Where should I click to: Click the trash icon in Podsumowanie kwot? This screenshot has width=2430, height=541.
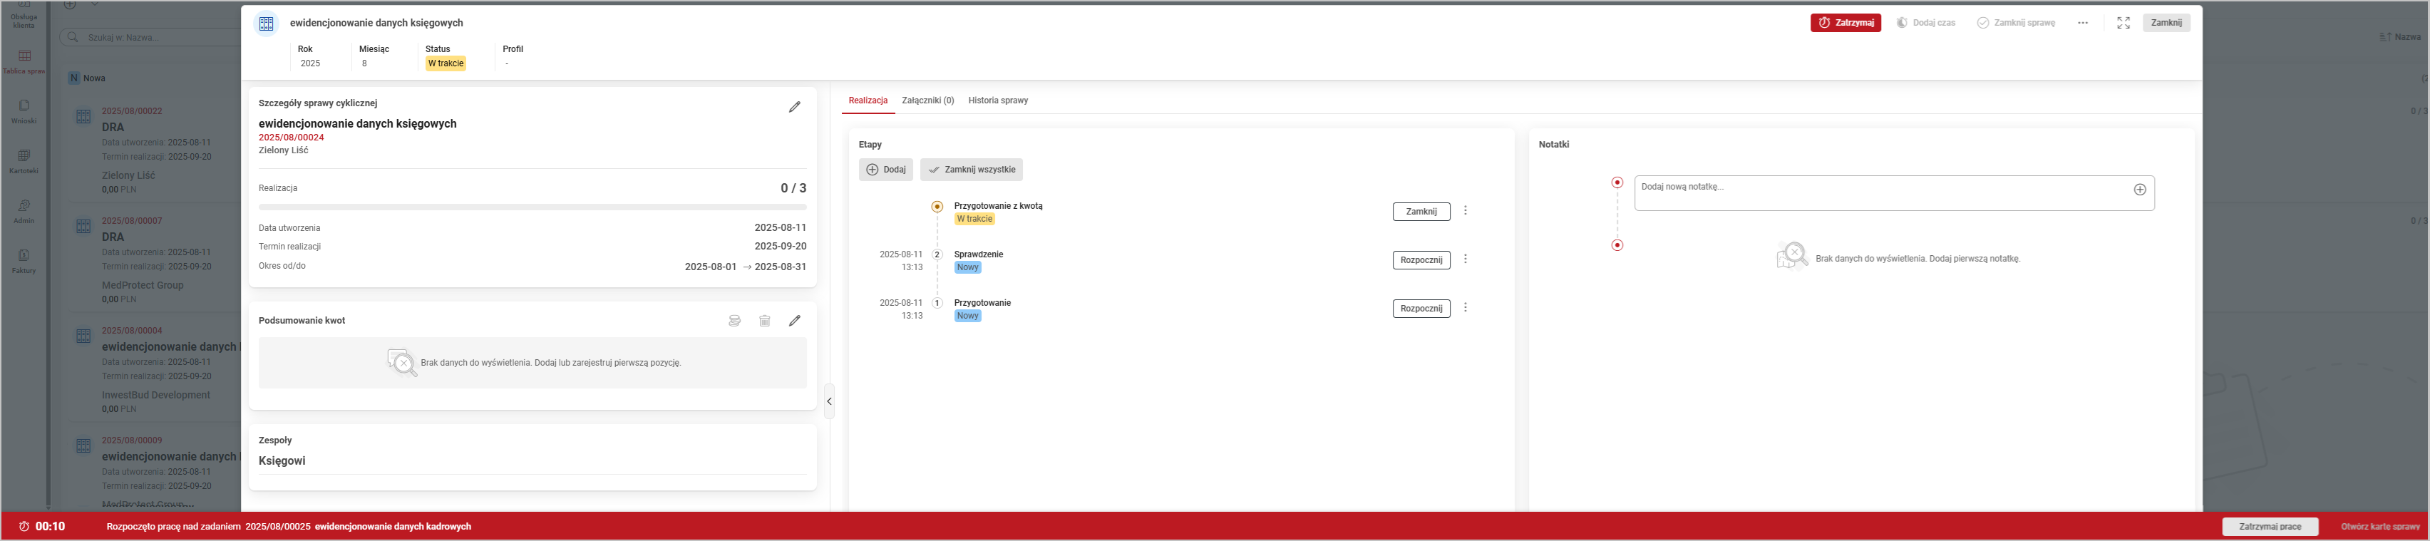tap(764, 321)
